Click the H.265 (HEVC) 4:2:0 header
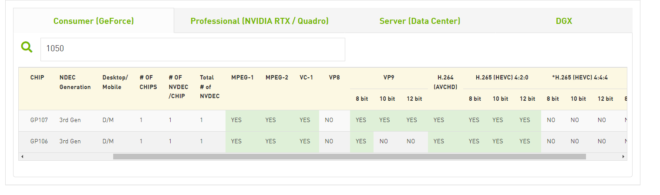Viewport: 660px width, 195px height. 502,78
